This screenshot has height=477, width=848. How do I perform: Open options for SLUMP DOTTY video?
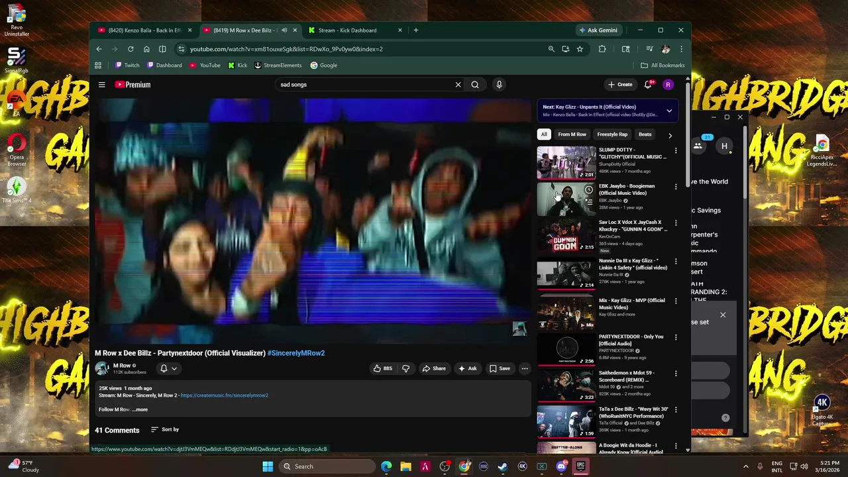pyautogui.click(x=676, y=150)
